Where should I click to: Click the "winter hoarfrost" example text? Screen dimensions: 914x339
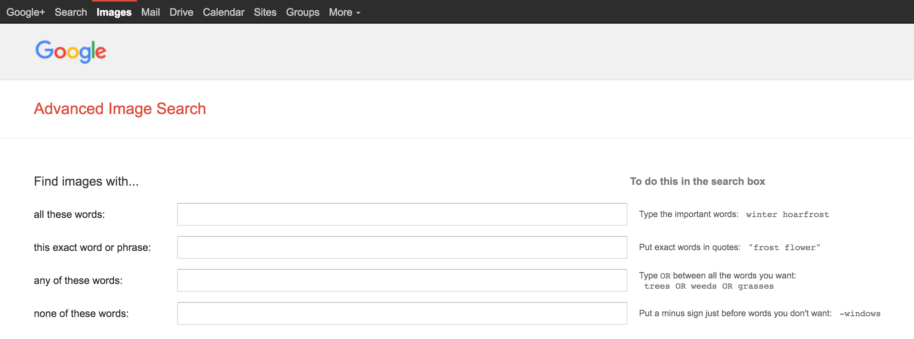pos(787,215)
